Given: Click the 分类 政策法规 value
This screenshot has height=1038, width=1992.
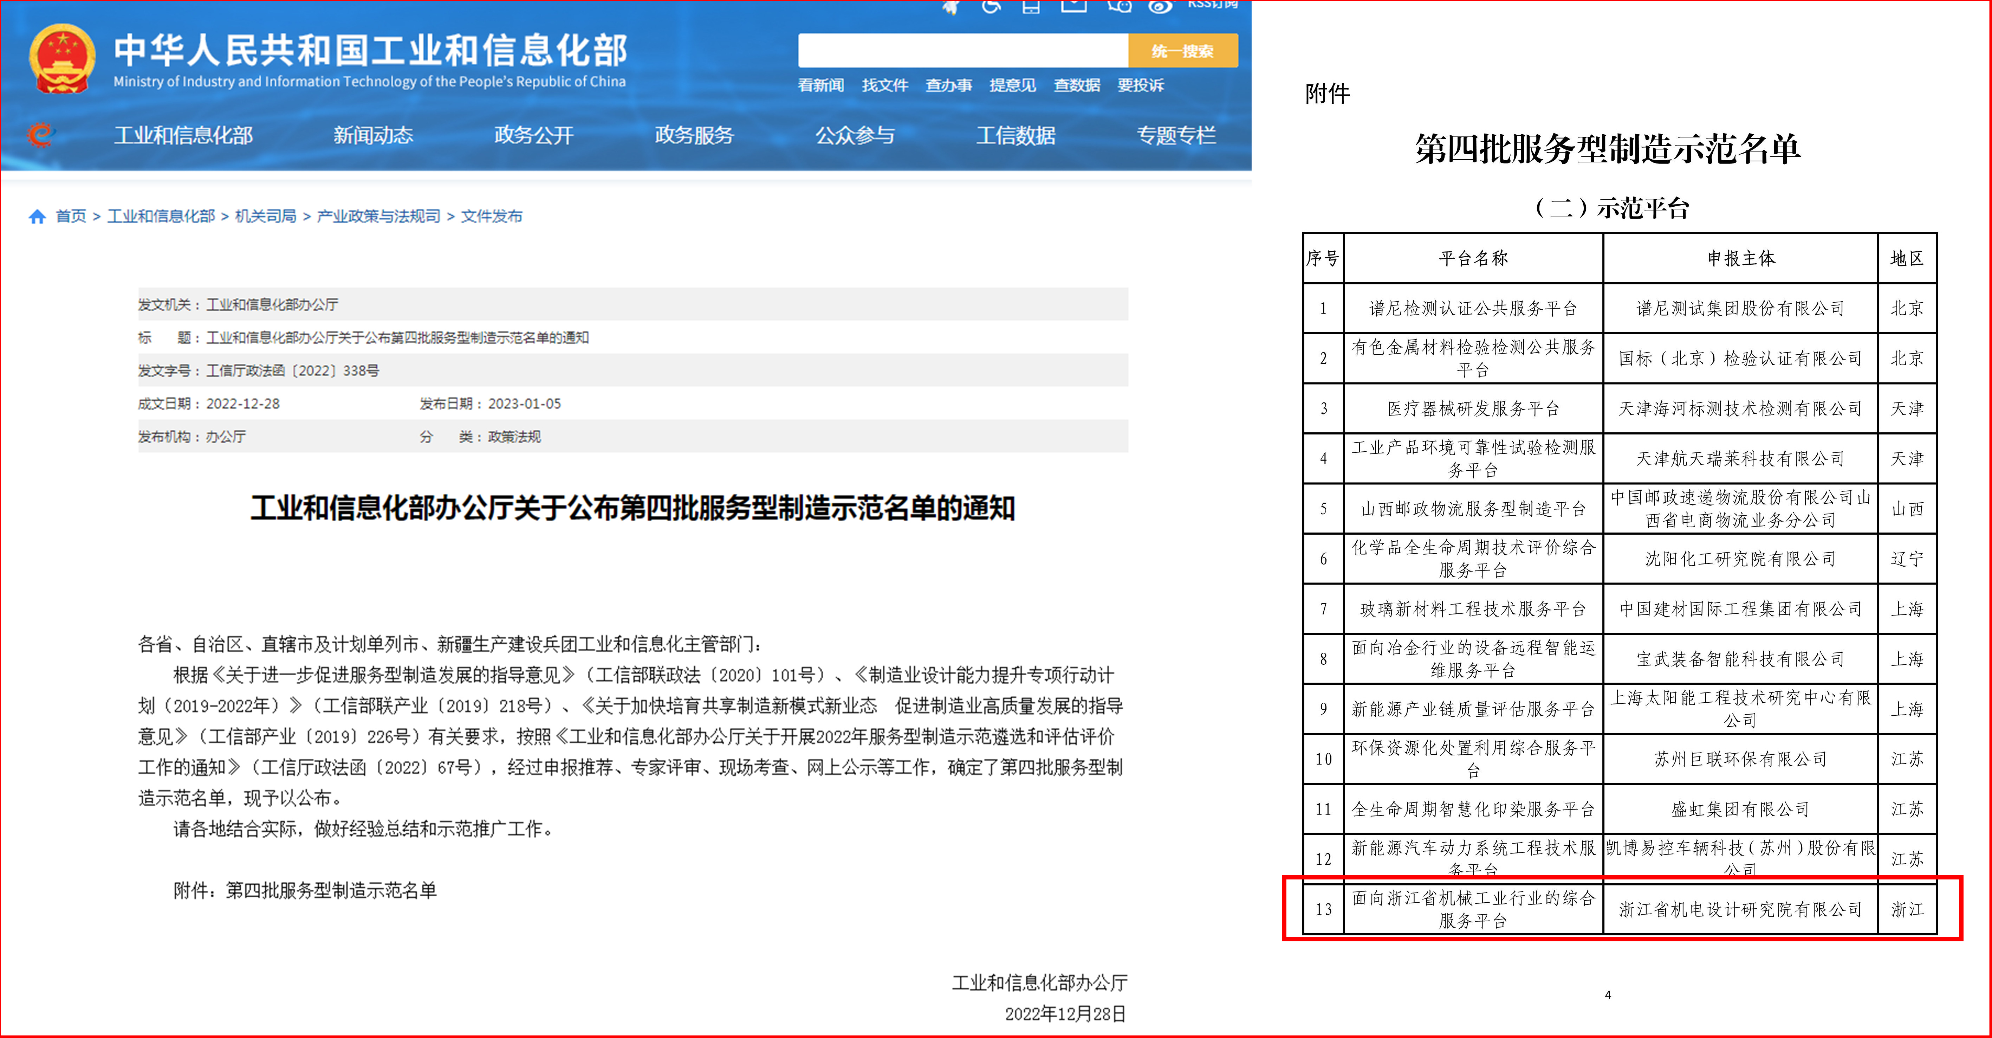Looking at the screenshot, I should (x=514, y=437).
